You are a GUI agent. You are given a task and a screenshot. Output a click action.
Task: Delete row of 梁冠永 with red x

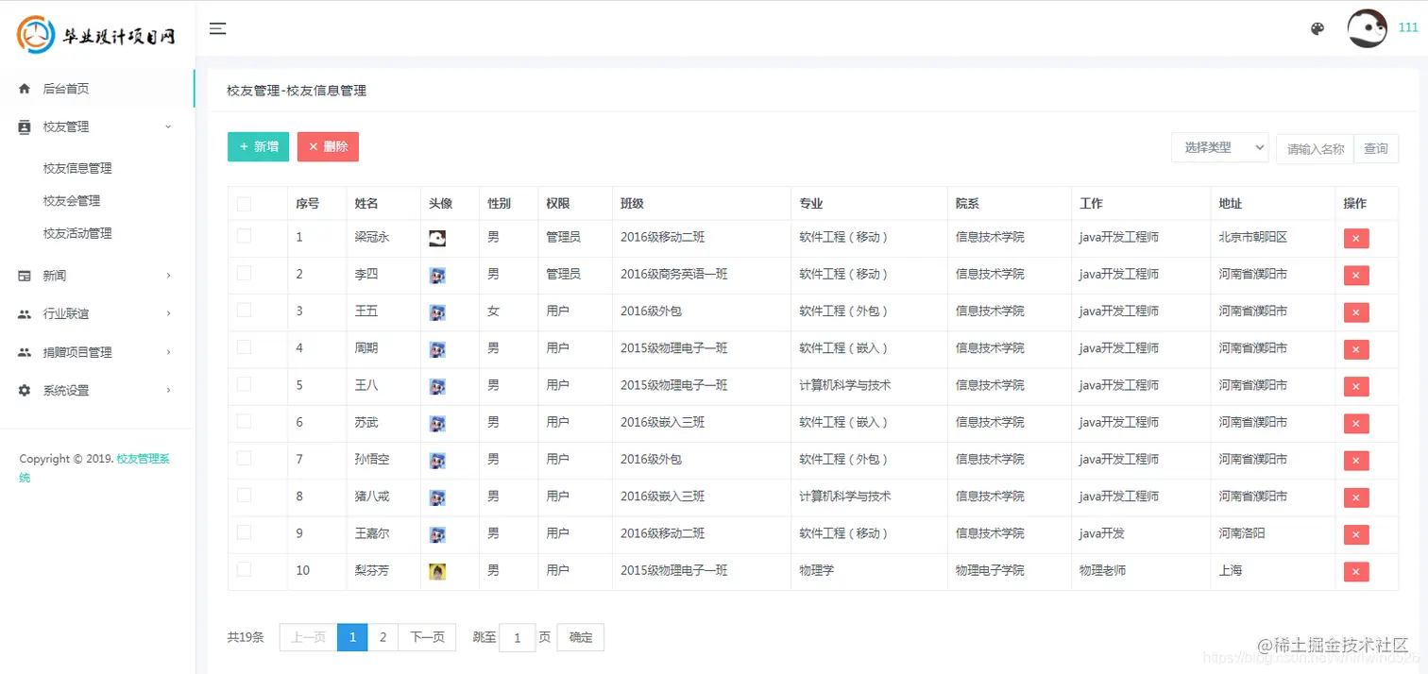(x=1356, y=239)
